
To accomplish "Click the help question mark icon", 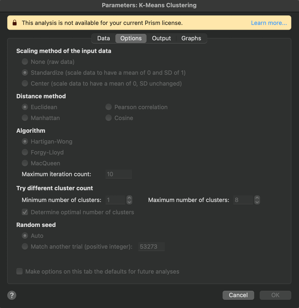I will click(x=12, y=295).
